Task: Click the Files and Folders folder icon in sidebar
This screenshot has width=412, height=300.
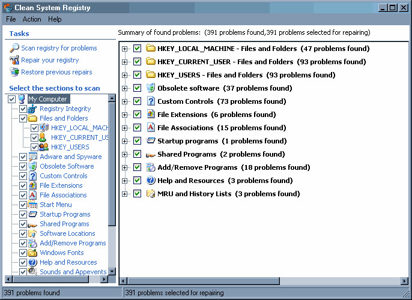Action: point(32,118)
